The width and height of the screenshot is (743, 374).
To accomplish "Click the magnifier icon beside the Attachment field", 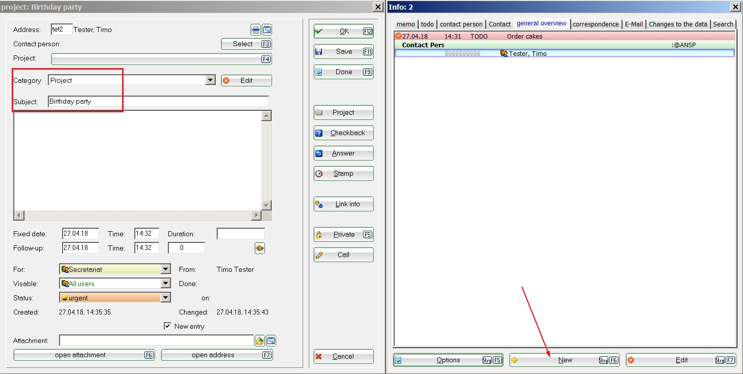I will click(x=271, y=341).
